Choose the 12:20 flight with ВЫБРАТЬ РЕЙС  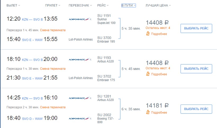click(196, 29)
